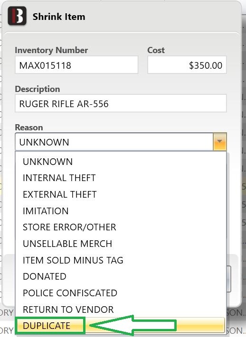Choose INTERNAL THEFT reason option

point(121,178)
